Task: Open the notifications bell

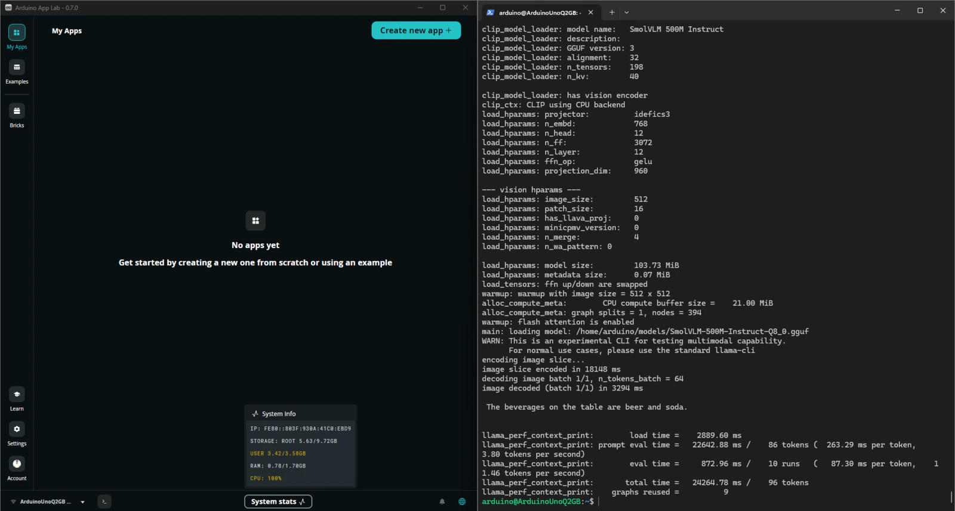Action: pos(442,501)
